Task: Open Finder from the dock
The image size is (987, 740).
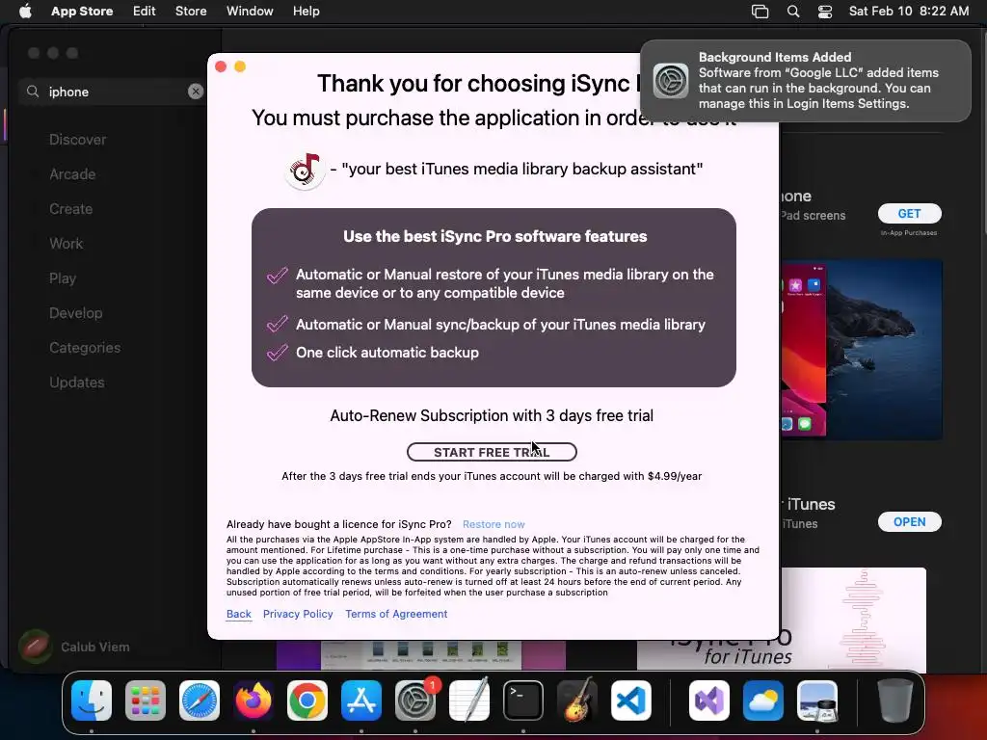Action: point(92,700)
